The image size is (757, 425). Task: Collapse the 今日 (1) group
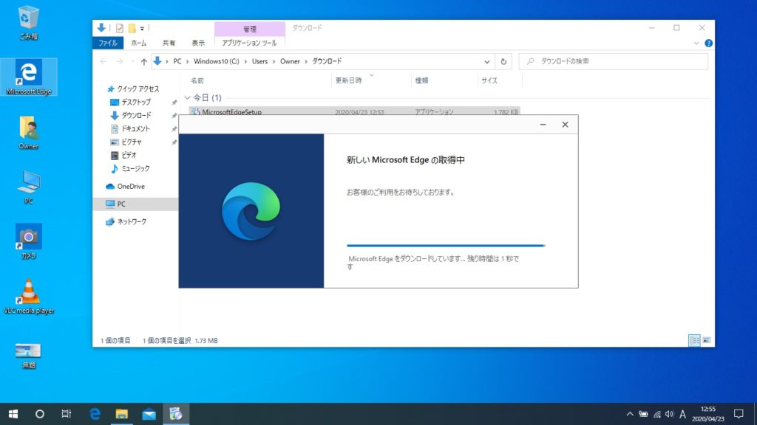coord(187,98)
